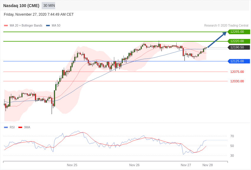The width and height of the screenshot is (251, 170).
Task: Click the Nov 26 date axis label
Action: (134, 165)
